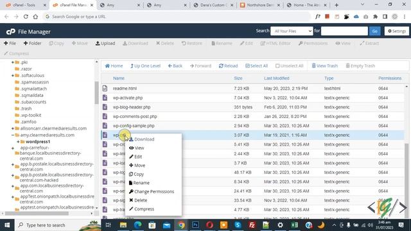411x231 pixels.
Task: Sort by Type column
Action: (329, 78)
